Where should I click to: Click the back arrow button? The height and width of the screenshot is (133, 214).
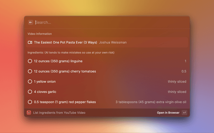tap(30, 22)
